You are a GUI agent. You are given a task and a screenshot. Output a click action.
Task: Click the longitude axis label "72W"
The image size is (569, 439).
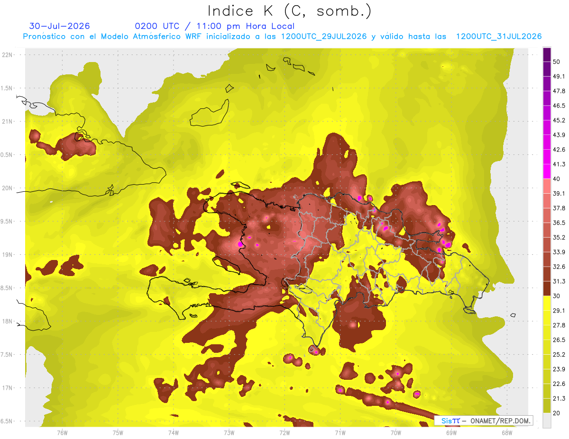284,432
